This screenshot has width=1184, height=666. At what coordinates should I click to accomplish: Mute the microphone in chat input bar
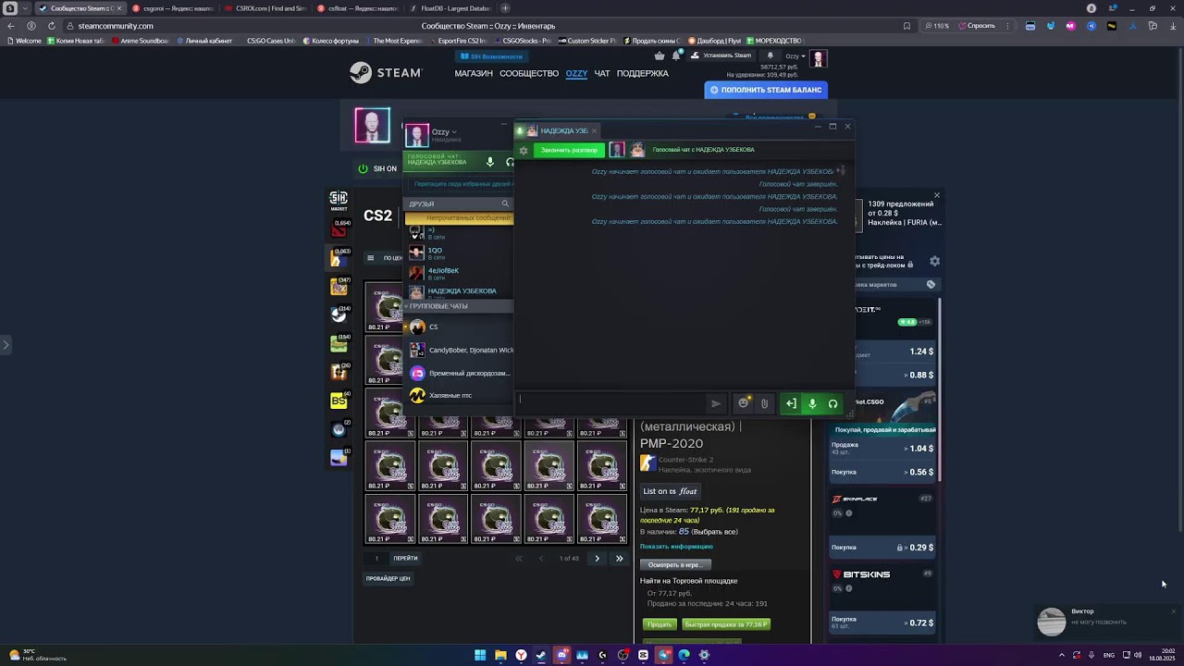812,403
